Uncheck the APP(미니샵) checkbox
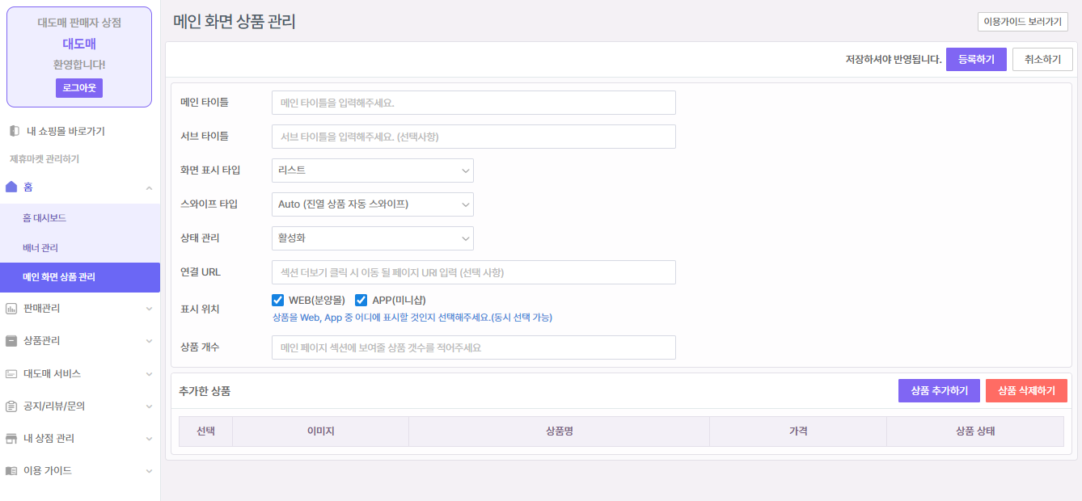The image size is (1082, 501). (x=361, y=301)
